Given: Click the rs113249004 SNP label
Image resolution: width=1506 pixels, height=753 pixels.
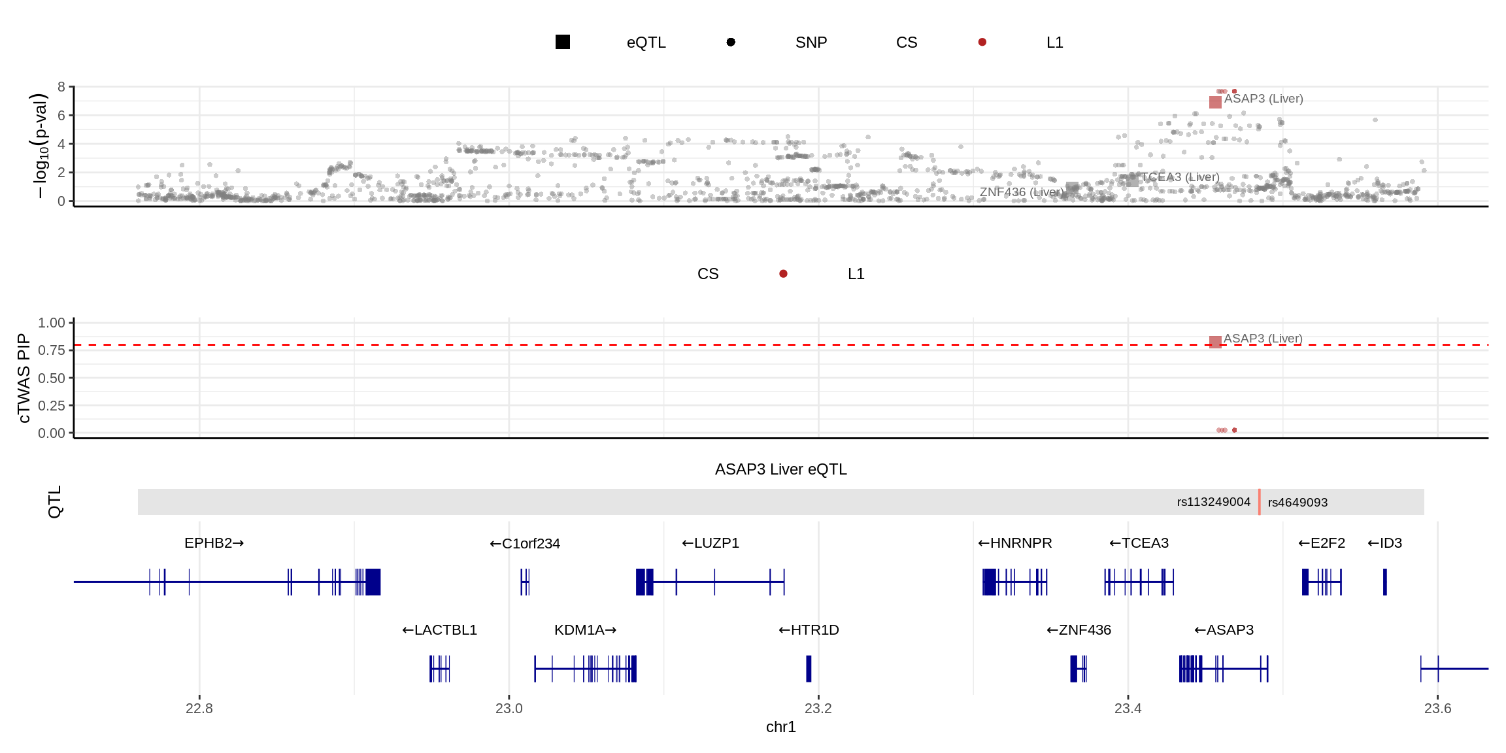Looking at the screenshot, I should click(1213, 502).
